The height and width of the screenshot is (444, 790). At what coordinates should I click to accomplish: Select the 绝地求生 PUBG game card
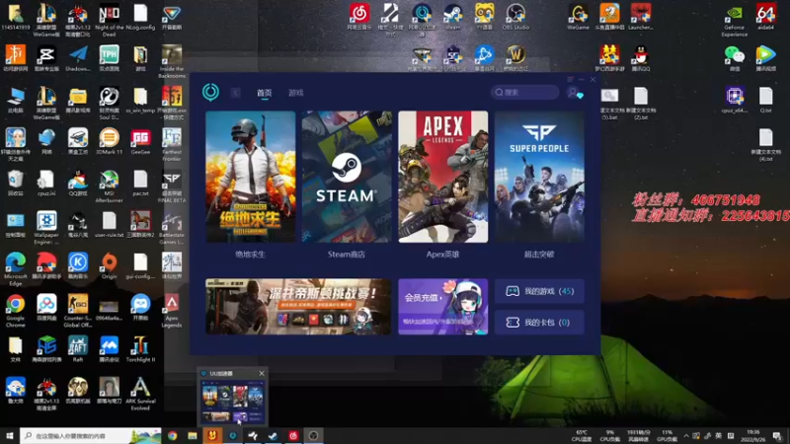pyautogui.click(x=251, y=177)
